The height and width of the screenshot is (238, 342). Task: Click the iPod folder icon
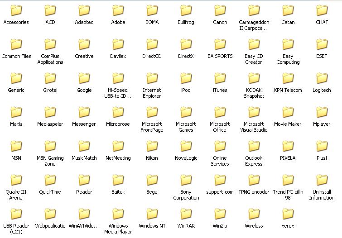tap(186, 78)
